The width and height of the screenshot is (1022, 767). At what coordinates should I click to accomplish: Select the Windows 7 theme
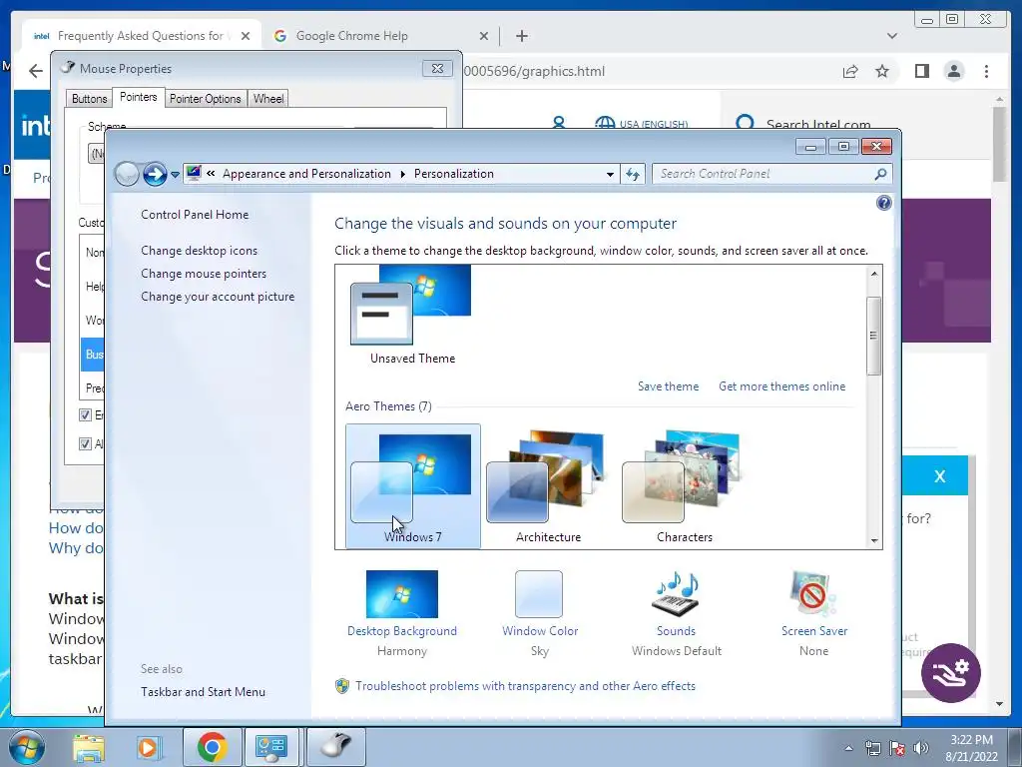pos(413,486)
